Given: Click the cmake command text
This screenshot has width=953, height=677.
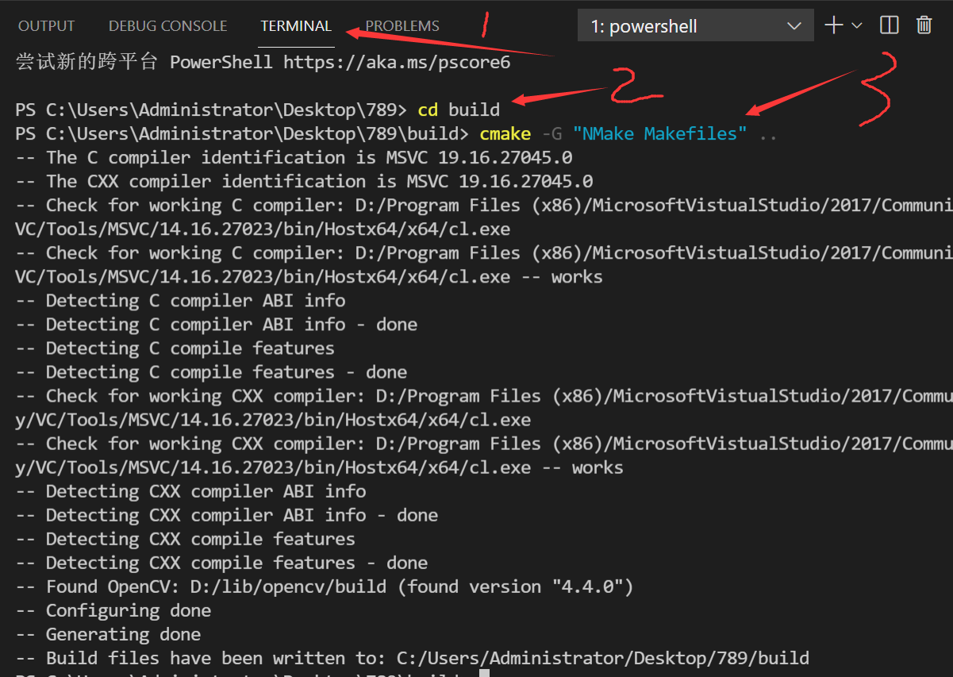Looking at the screenshot, I should 505,133.
